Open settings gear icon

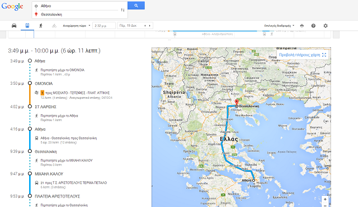[x=326, y=26]
